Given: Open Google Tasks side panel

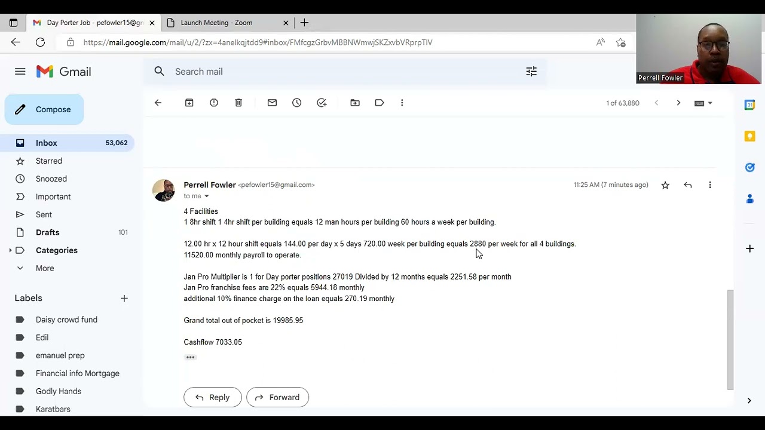Looking at the screenshot, I should coord(749,167).
